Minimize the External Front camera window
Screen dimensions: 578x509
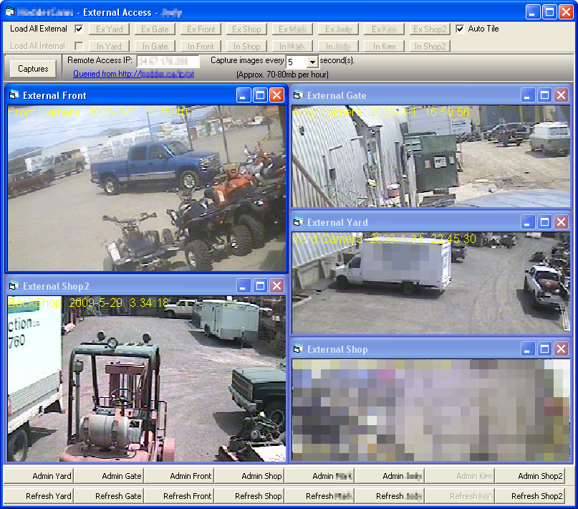tap(244, 95)
